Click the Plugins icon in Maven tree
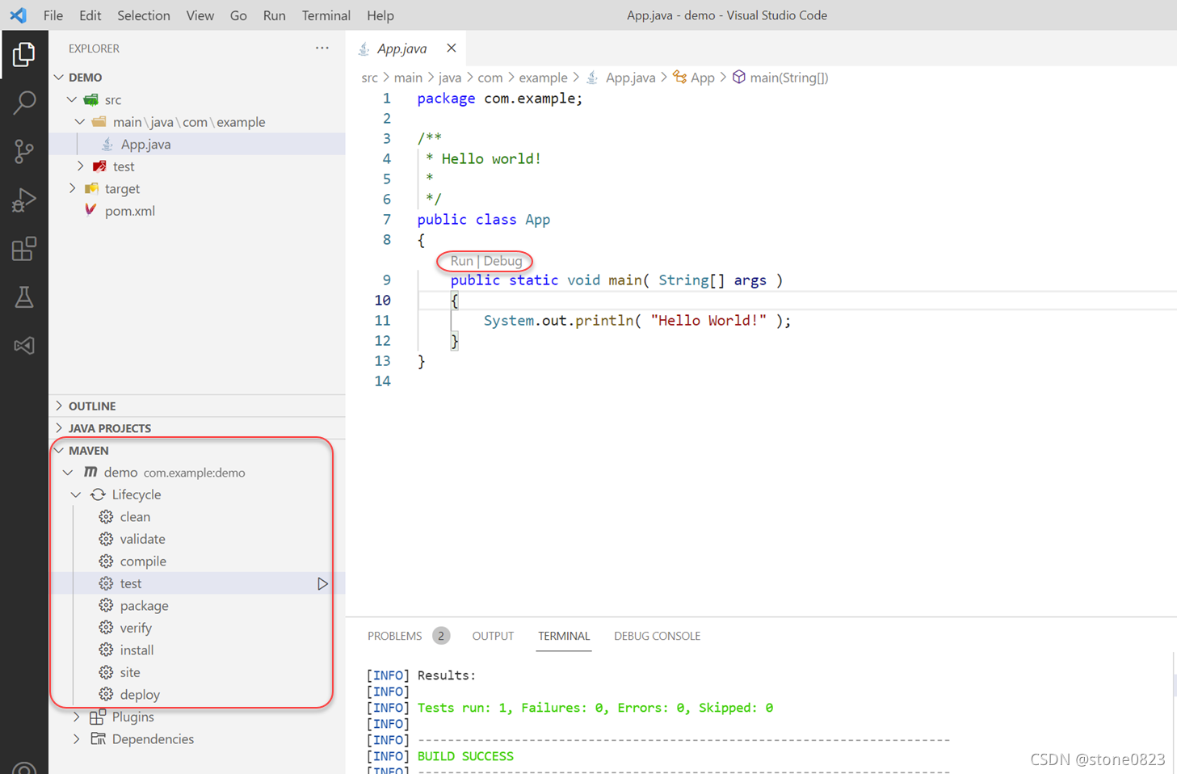Screen dimensions: 1177x774 [x=98, y=717]
